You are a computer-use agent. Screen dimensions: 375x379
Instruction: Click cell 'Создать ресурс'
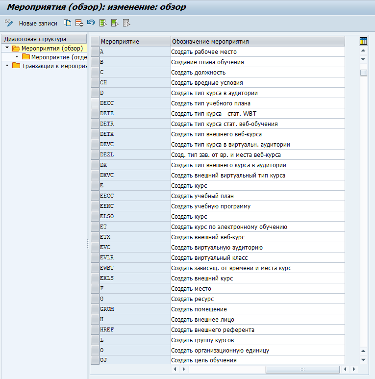click(257, 299)
